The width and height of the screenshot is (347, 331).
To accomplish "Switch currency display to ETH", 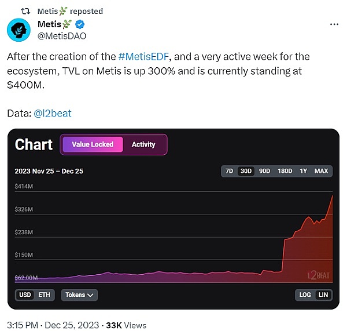I will (x=44, y=295).
